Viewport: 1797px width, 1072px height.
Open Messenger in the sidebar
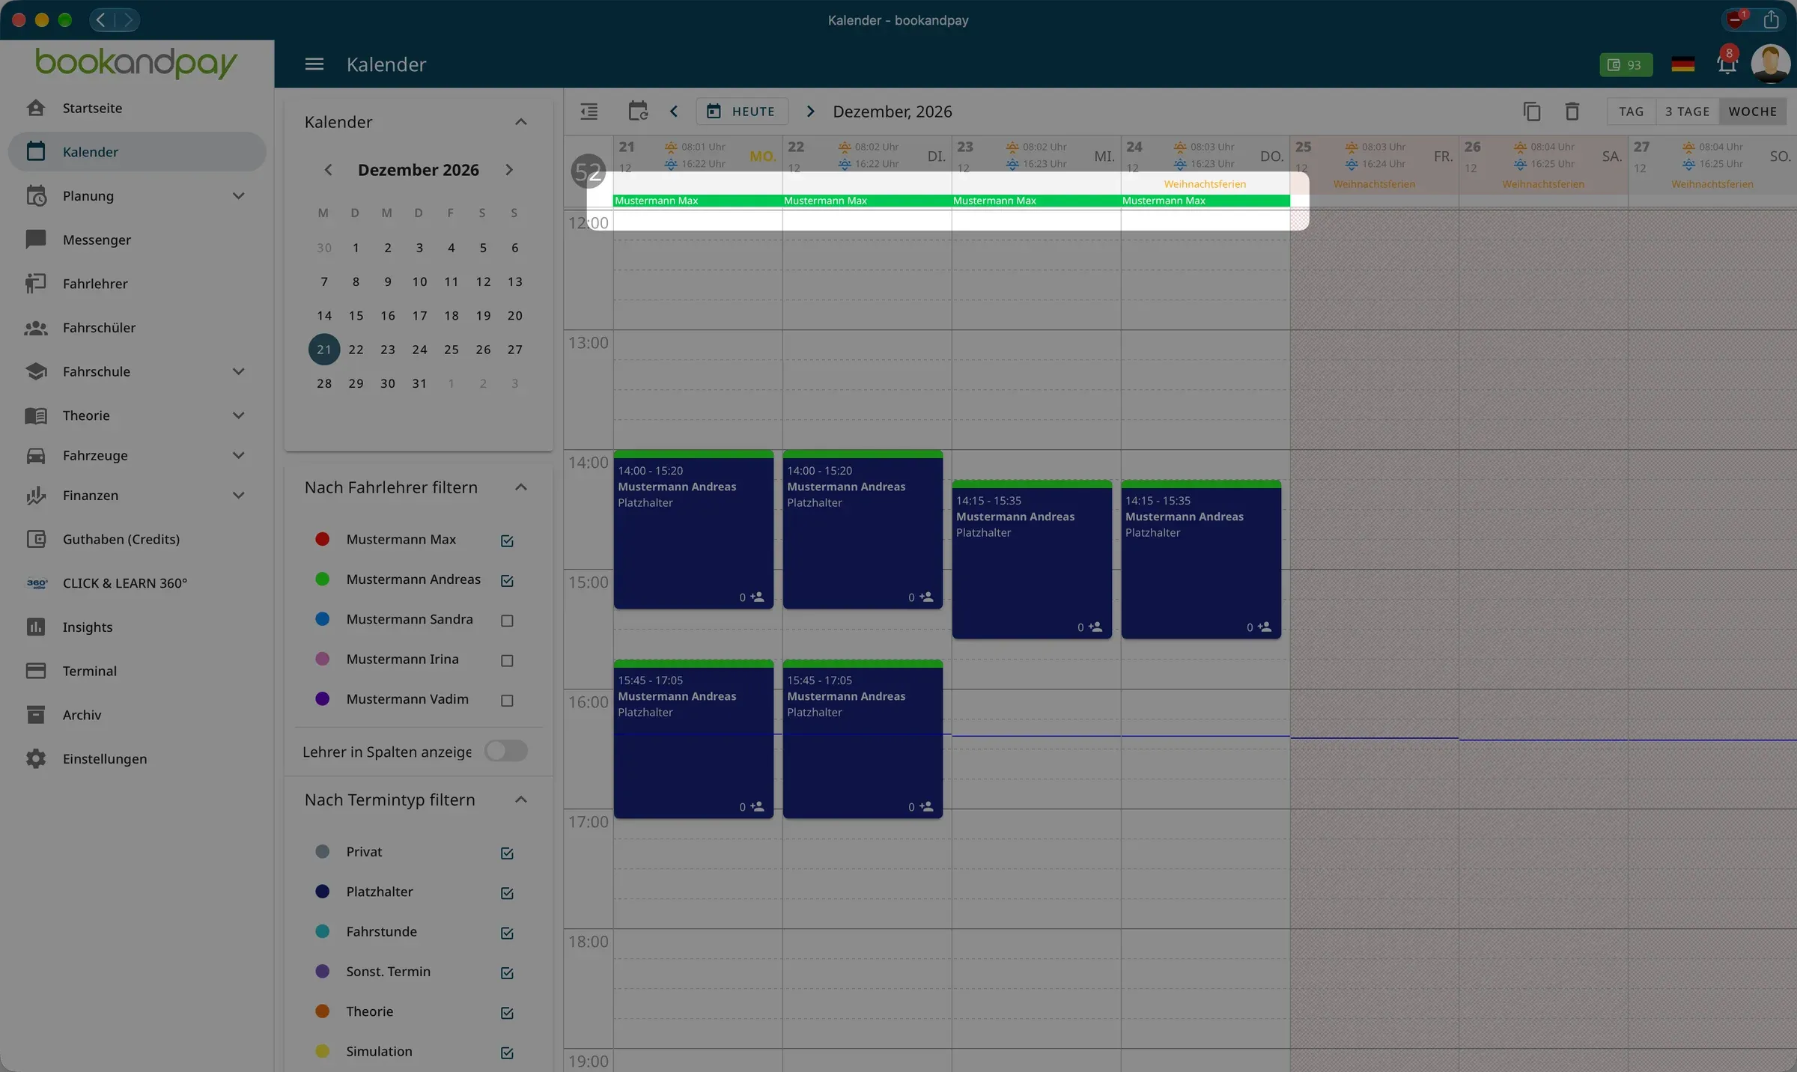[x=137, y=240]
